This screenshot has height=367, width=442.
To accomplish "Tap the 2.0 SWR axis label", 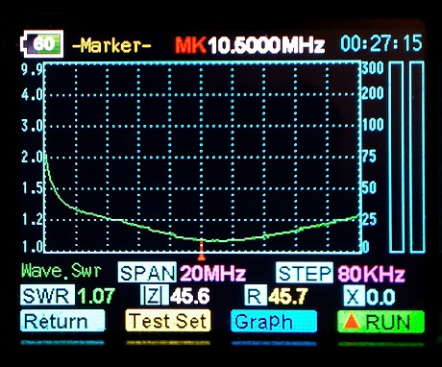I will point(32,157).
